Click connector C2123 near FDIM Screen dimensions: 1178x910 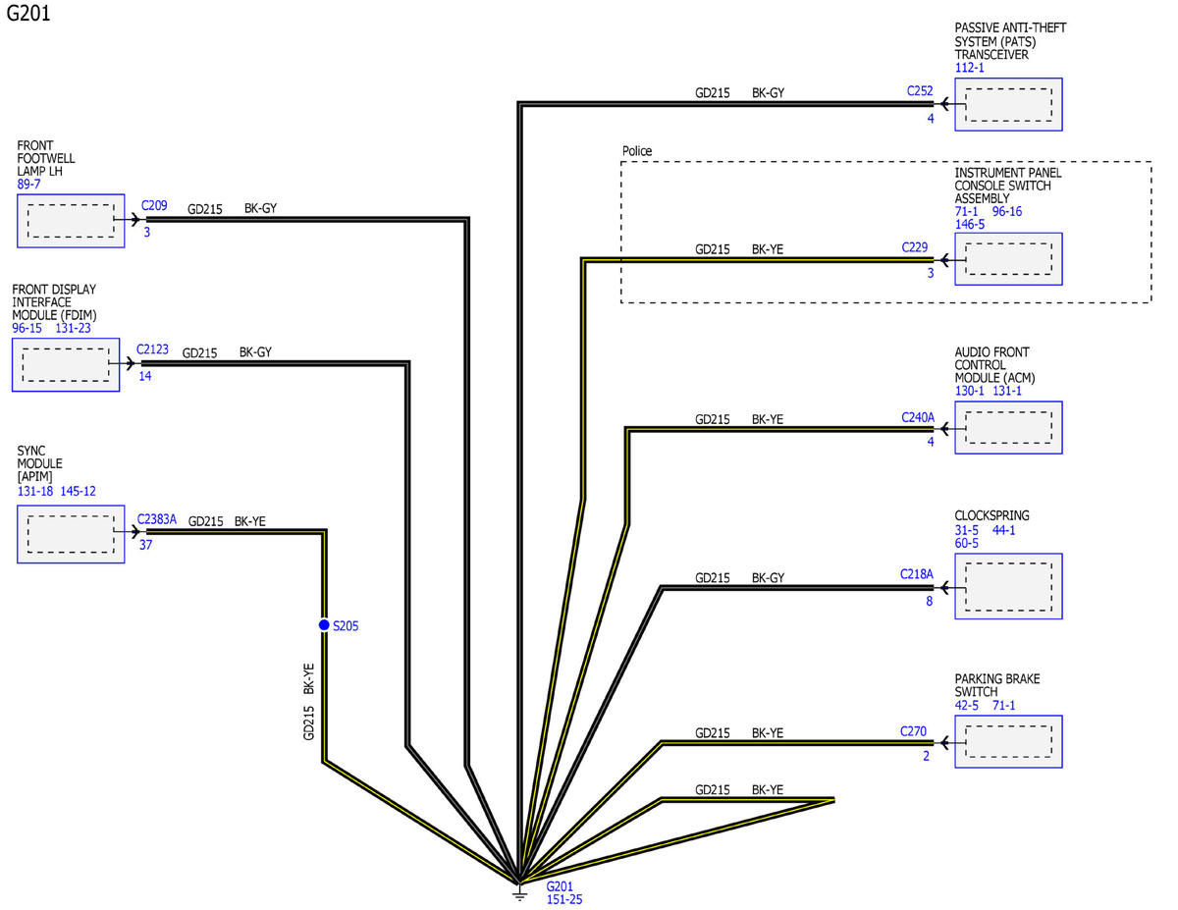coord(153,348)
